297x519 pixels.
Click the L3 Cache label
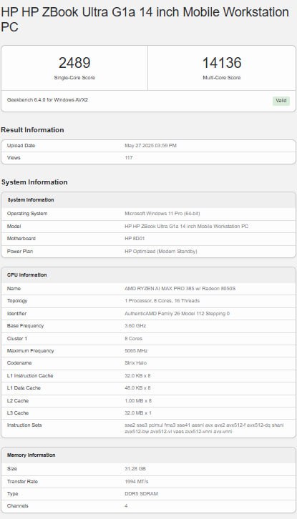pyautogui.click(x=18, y=413)
